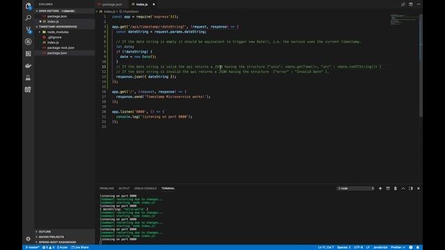Click the Spaces indentation indicator
The width and height of the screenshot is (445, 250).
point(343,247)
